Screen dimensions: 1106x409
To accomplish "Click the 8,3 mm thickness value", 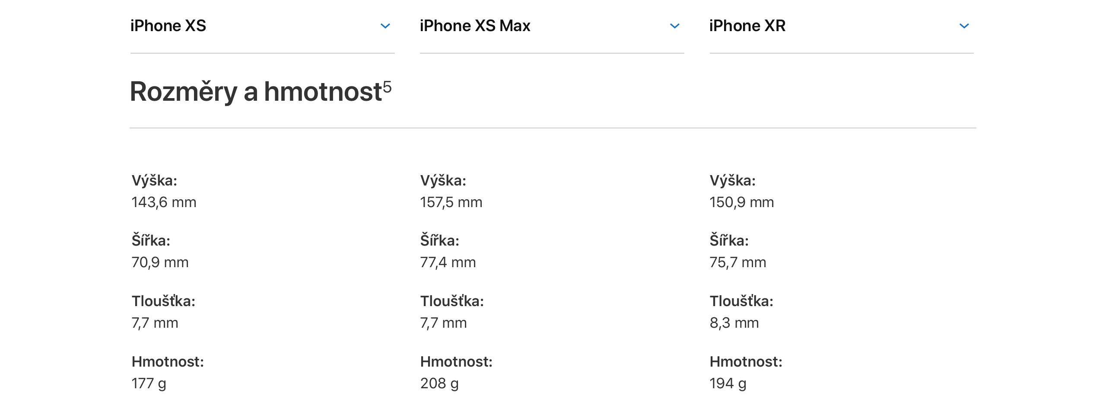I will (734, 323).
